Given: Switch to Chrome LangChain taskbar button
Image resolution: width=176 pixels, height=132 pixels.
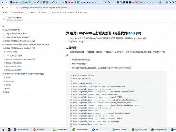Looking at the screenshot, I should tap(81, 130).
